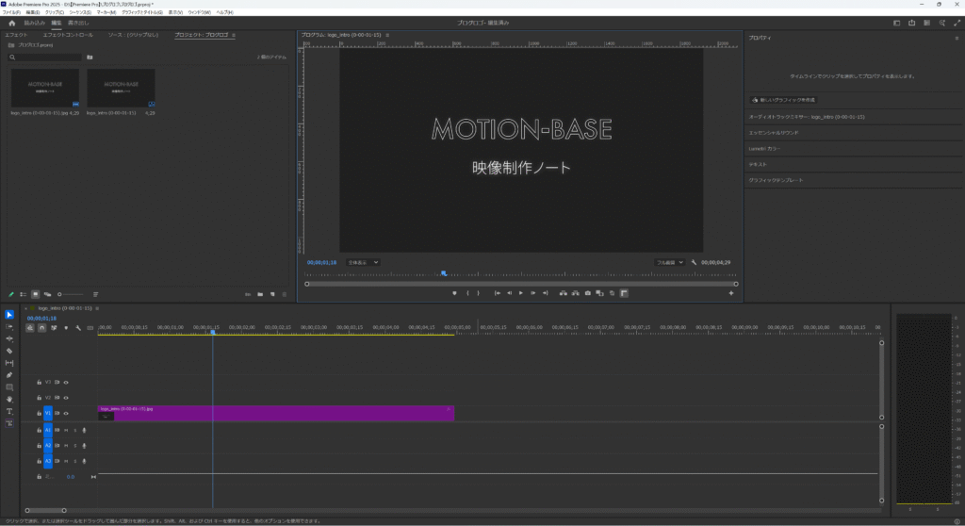Click the Lift button in Program Monitor

(x=564, y=293)
